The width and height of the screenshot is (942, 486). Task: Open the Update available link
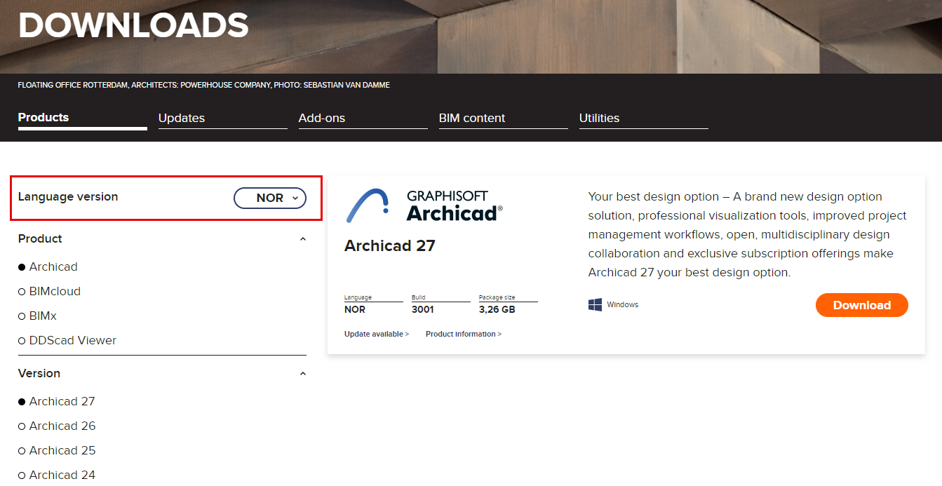click(377, 334)
